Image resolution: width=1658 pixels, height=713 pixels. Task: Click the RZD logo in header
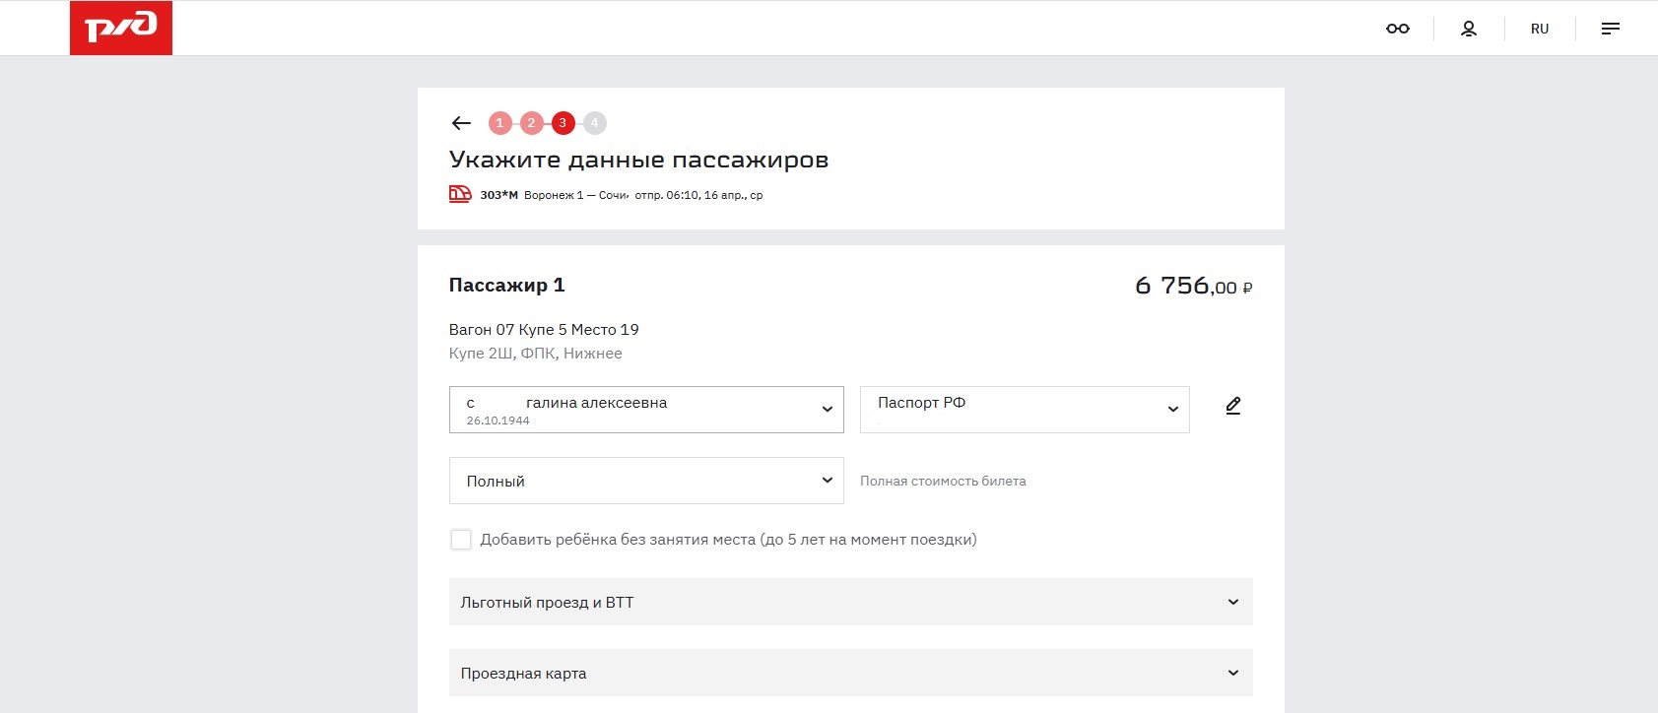tap(121, 28)
